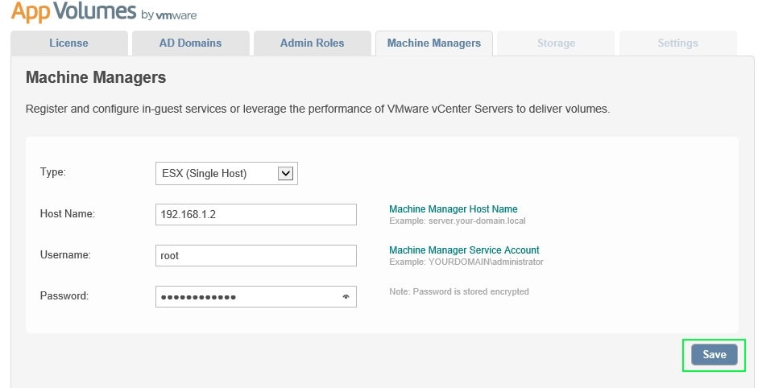
Task: Click the greyed-out Settings tab
Action: click(x=677, y=43)
